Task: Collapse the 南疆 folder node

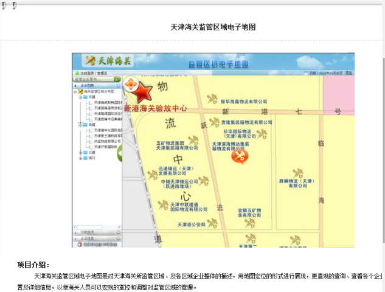Action: (x=80, y=125)
